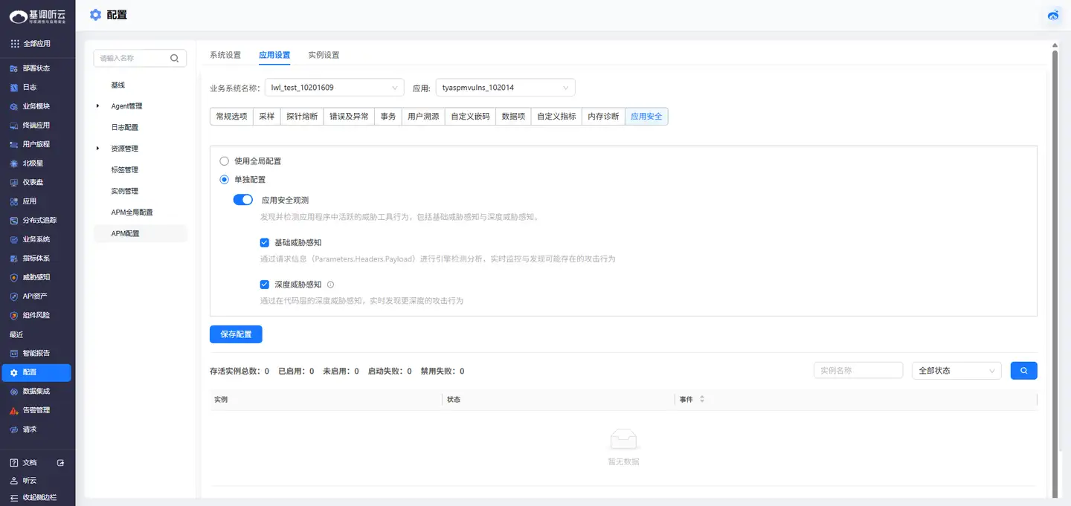Open the 应用 dropdown tyaspmvulns_102014
The height and width of the screenshot is (506, 1071).
pyautogui.click(x=505, y=88)
